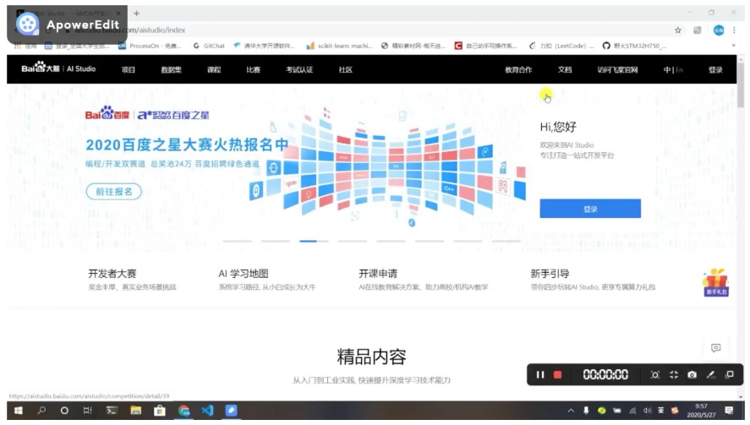This screenshot has height=425, width=750.
Task: Click the 新手礼包 gift box icon
Action: [x=715, y=282]
